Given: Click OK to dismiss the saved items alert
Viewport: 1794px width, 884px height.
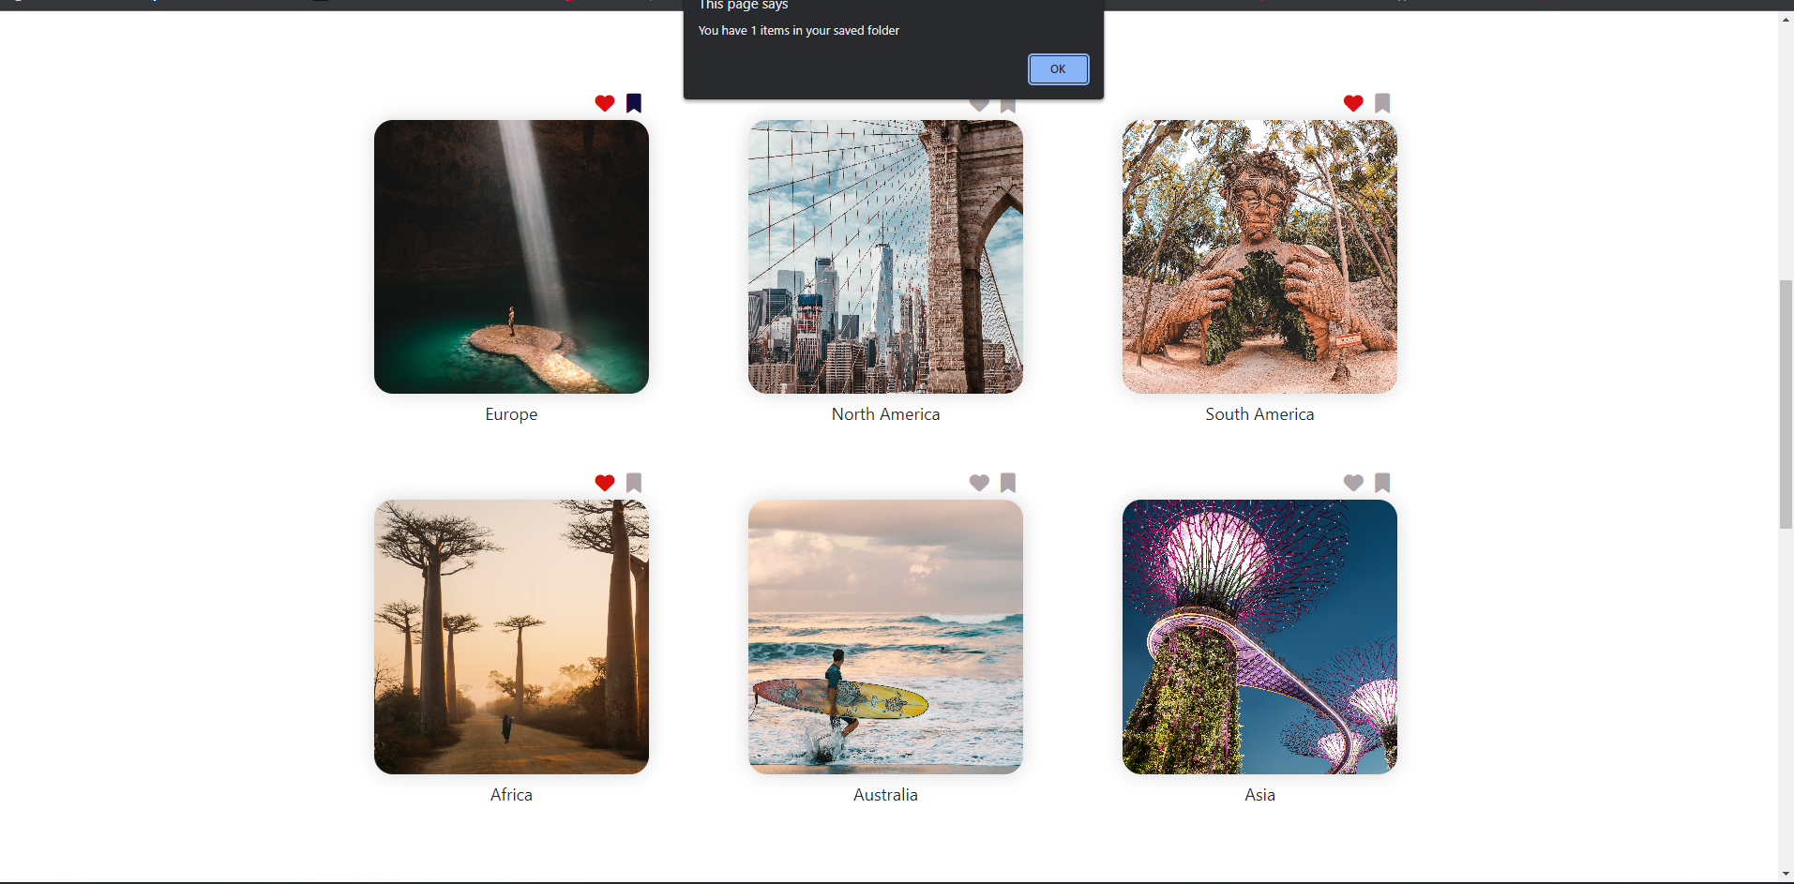Looking at the screenshot, I should (x=1057, y=68).
